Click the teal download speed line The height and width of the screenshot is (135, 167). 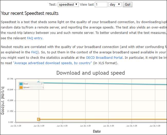click(103, 83)
